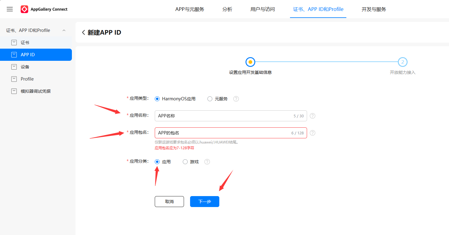Open the 分析 tab
Image resolution: width=449 pixels, height=235 pixels.
227,9
